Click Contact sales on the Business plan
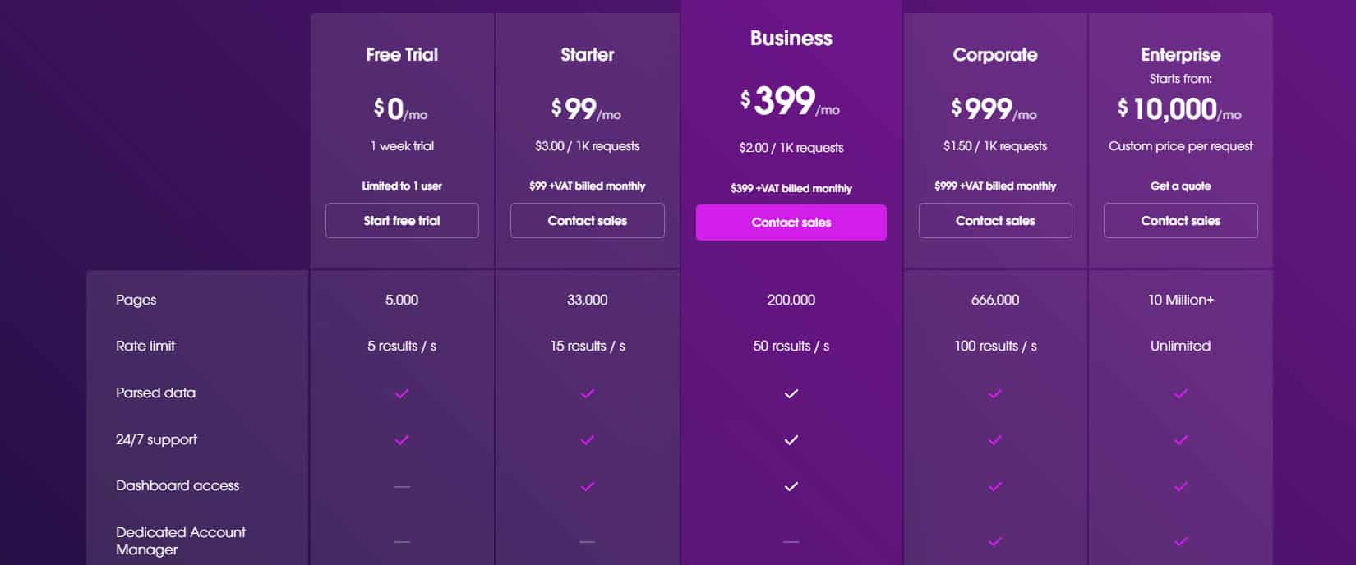 click(791, 222)
